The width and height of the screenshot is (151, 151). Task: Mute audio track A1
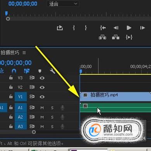(x=42, y=108)
